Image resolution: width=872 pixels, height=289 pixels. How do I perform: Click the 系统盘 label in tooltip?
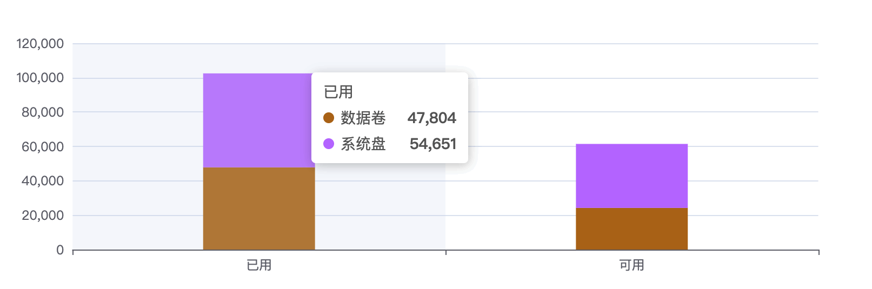363,144
